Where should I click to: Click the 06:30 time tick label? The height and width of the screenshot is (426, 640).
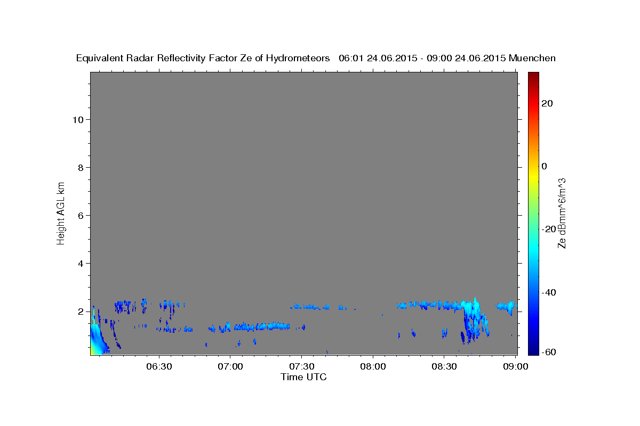pos(159,367)
